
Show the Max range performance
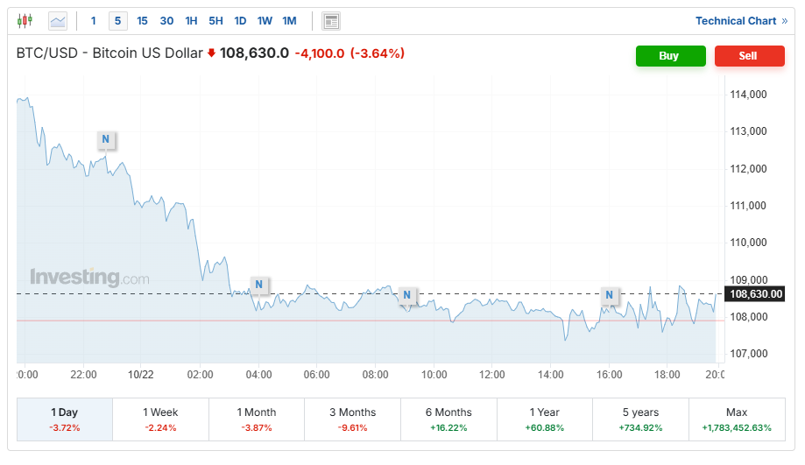point(736,419)
